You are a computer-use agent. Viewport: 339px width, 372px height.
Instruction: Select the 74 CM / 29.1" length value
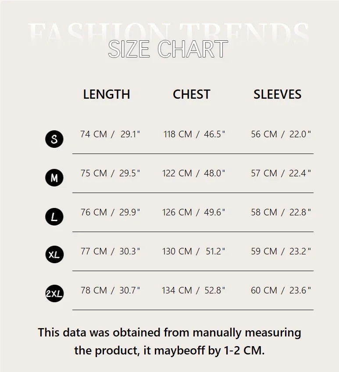(110, 134)
